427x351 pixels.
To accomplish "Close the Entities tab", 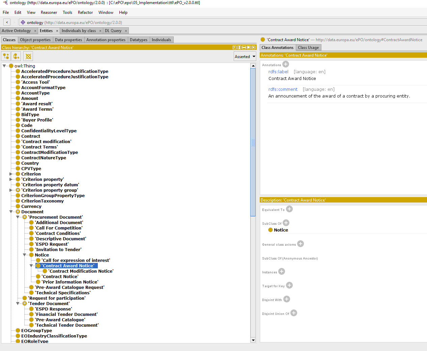I will click(x=57, y=31).
